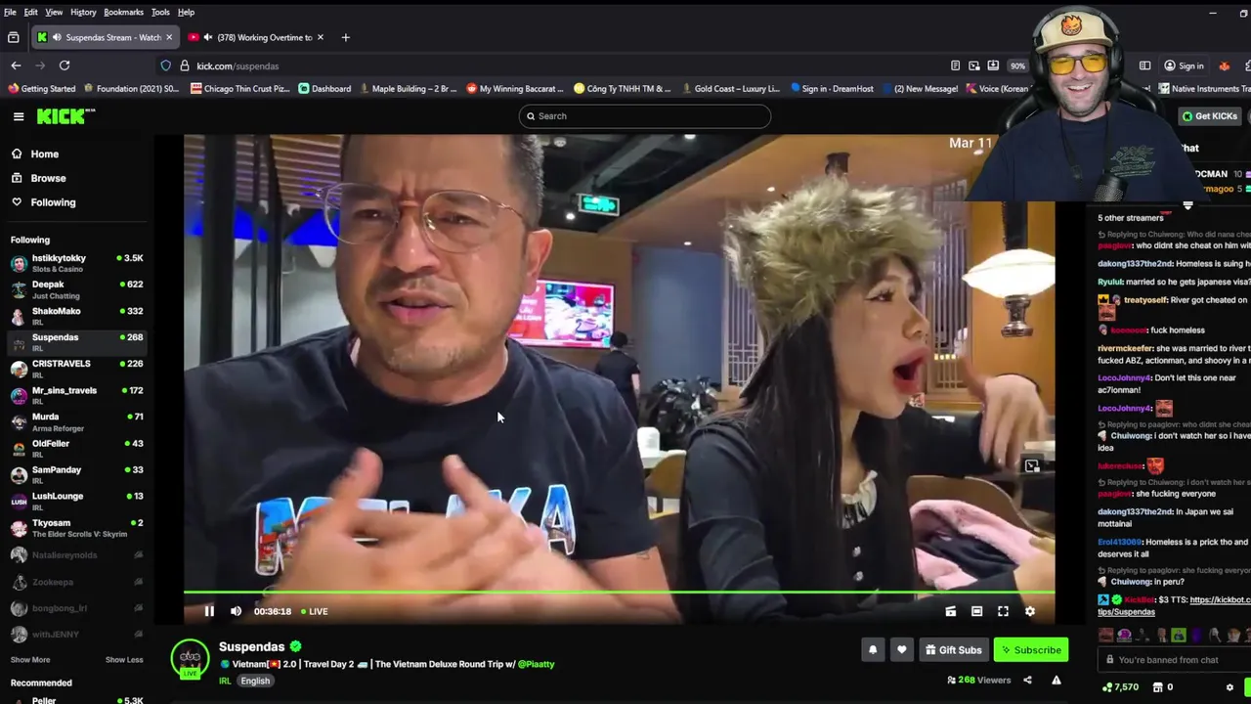Open a new browser tab
This screenshot has height=704, width=1251.
[345, 37]
